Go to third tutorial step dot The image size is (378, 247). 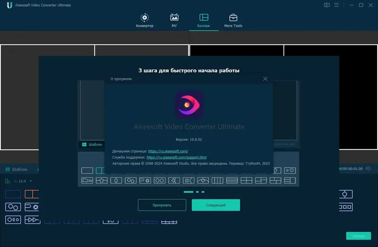pos(203,192)
